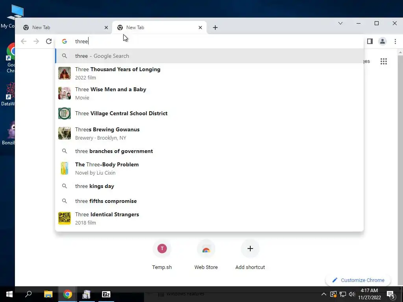
Task: Click Threes Brewing Gowanus thumbnail image
Action: point(65,133)
